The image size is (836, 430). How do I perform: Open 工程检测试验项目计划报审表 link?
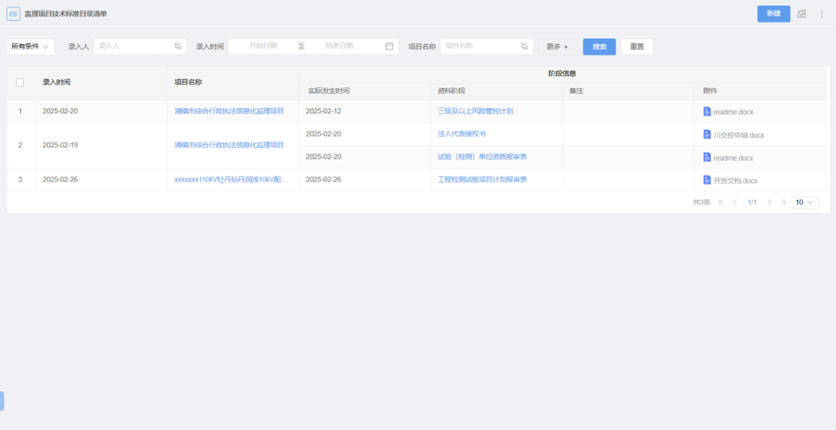coord(482,179)
